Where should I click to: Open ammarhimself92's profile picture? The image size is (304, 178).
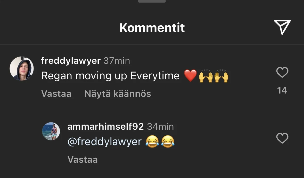(51, 131)
